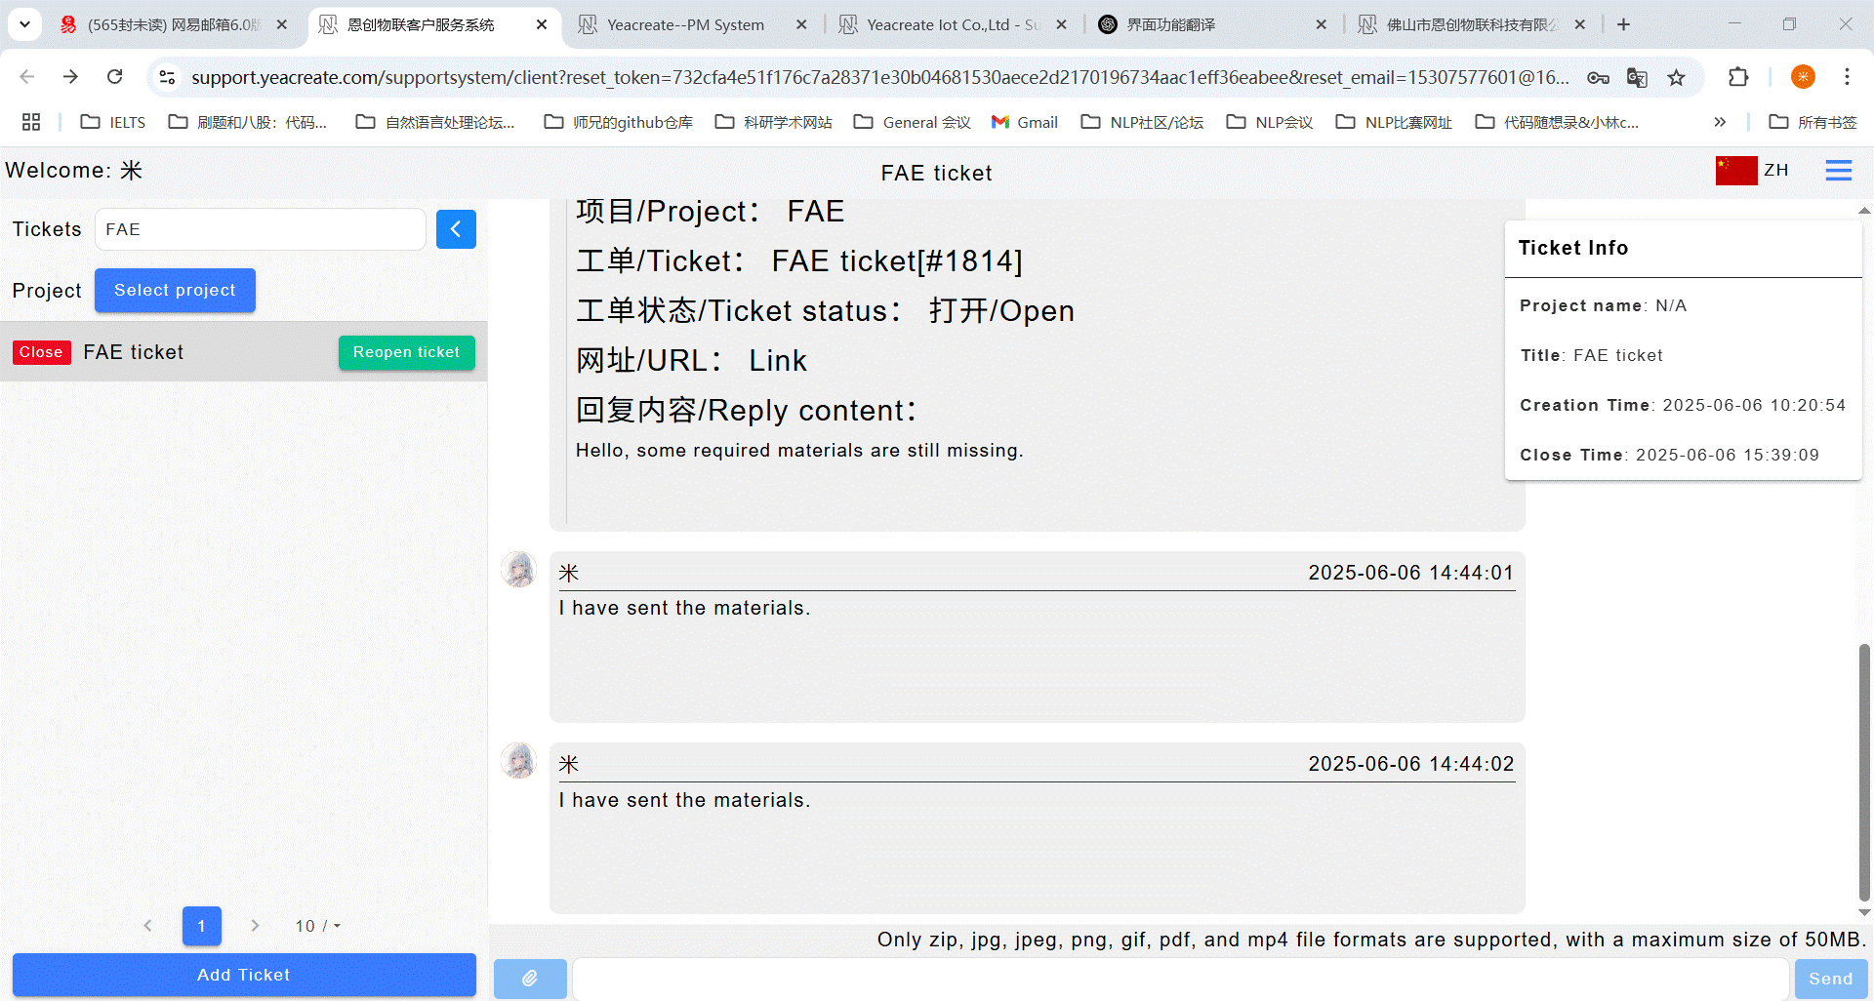Click the paperclip attachment icon
Viewport: 1874px width, 1001px height.
pos(530,978)
